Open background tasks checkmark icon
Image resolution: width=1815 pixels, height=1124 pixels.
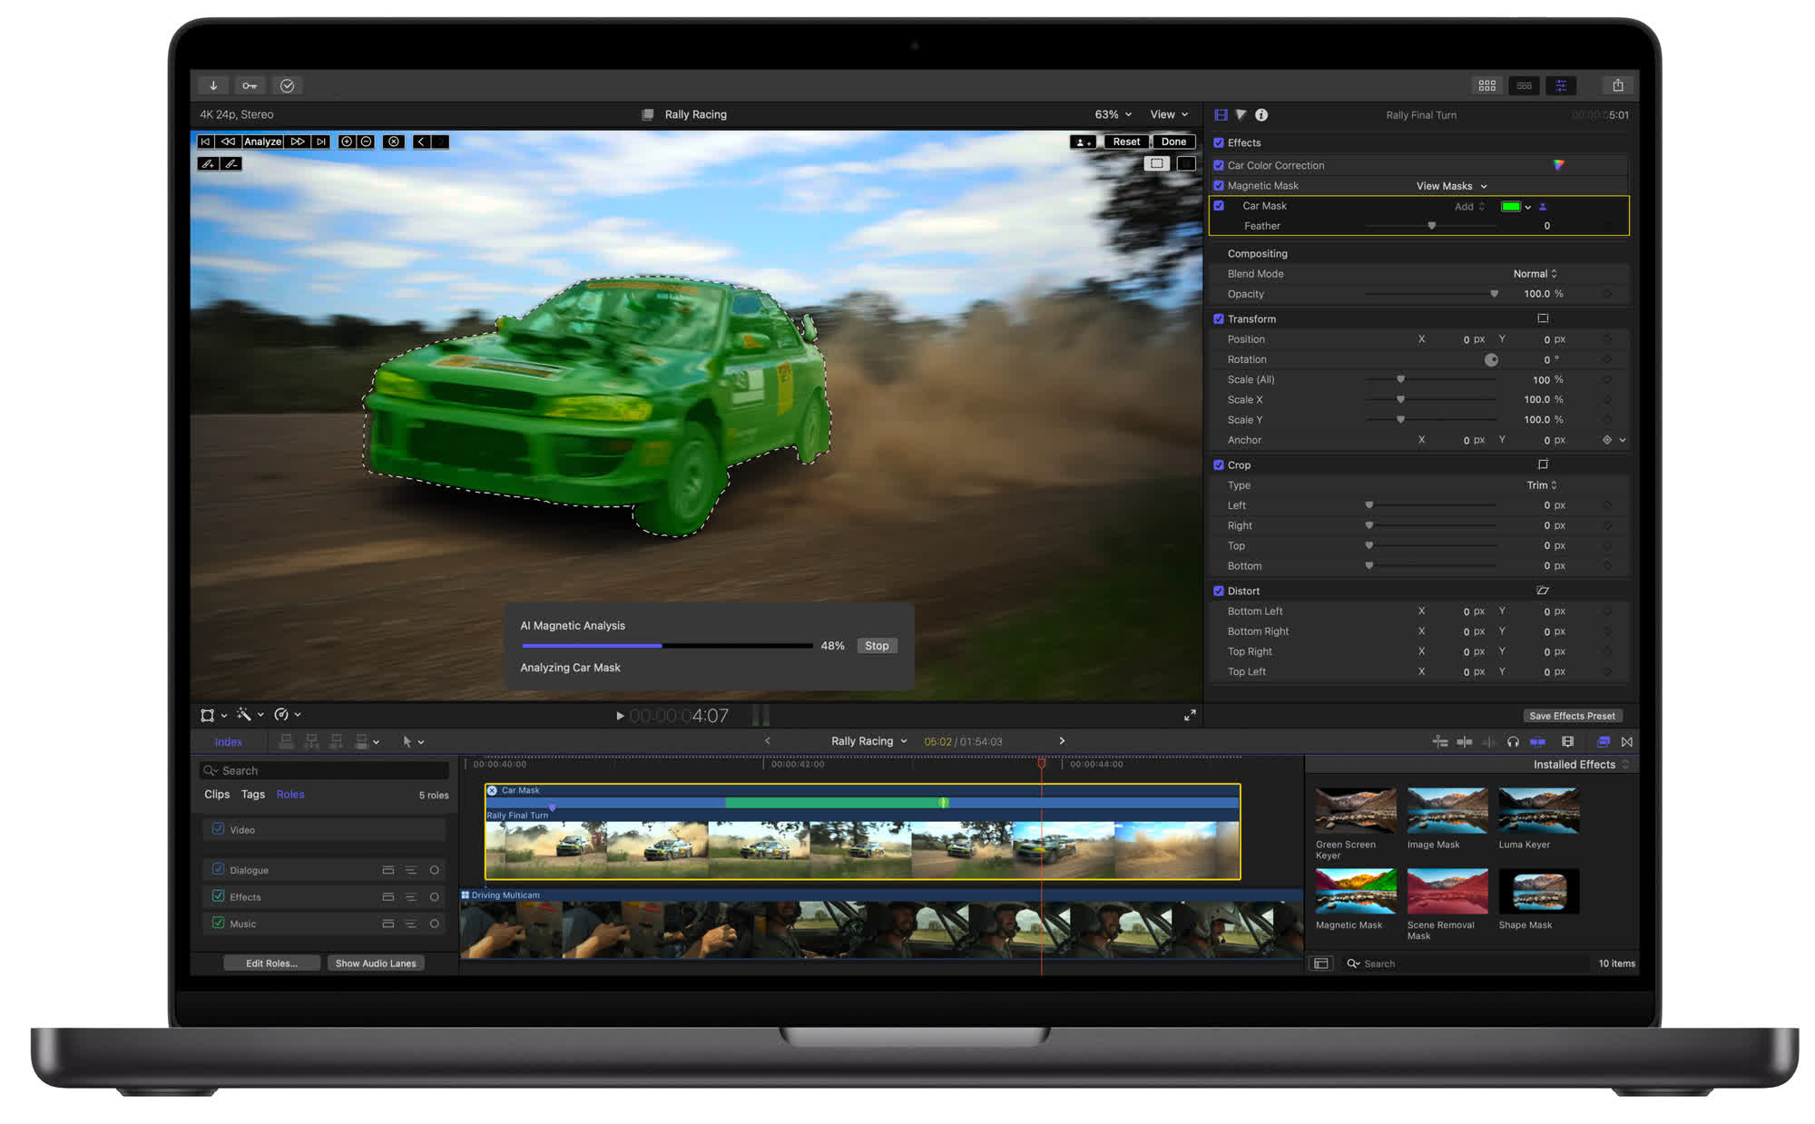pyautogui.click(x=287, y=85)
